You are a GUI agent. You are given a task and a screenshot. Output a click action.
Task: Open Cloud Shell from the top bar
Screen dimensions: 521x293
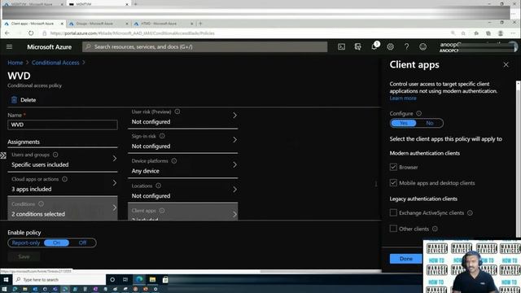(x=341, y=47)
